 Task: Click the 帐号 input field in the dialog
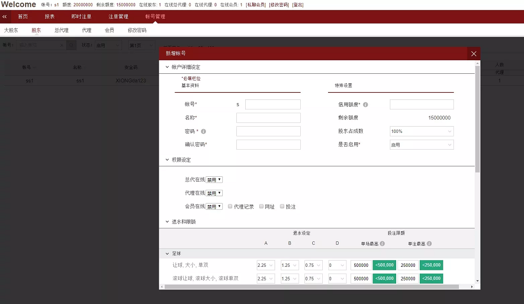[x=272, y=104]
